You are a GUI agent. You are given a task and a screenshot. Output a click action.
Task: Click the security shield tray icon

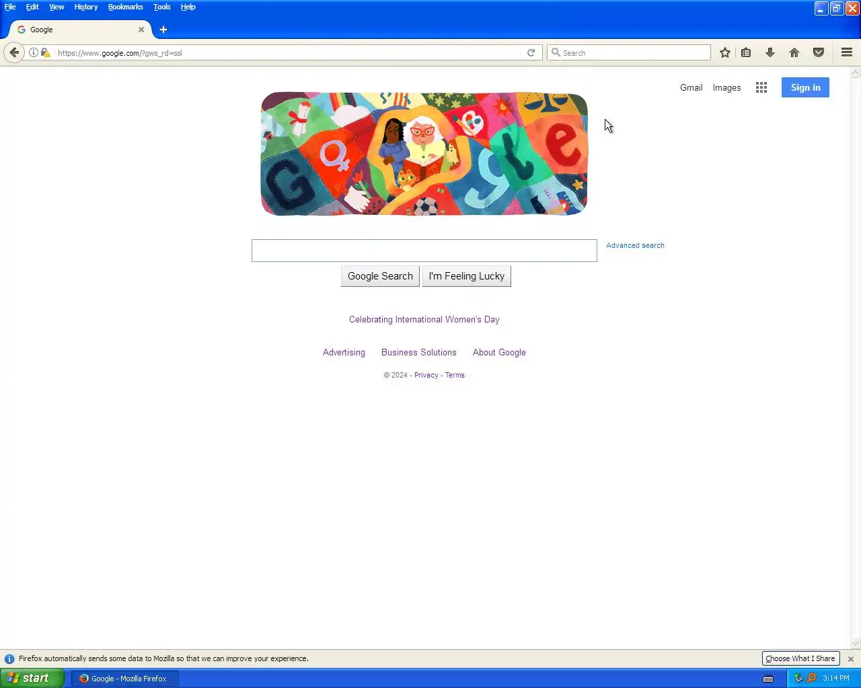[x=798, y=678]
